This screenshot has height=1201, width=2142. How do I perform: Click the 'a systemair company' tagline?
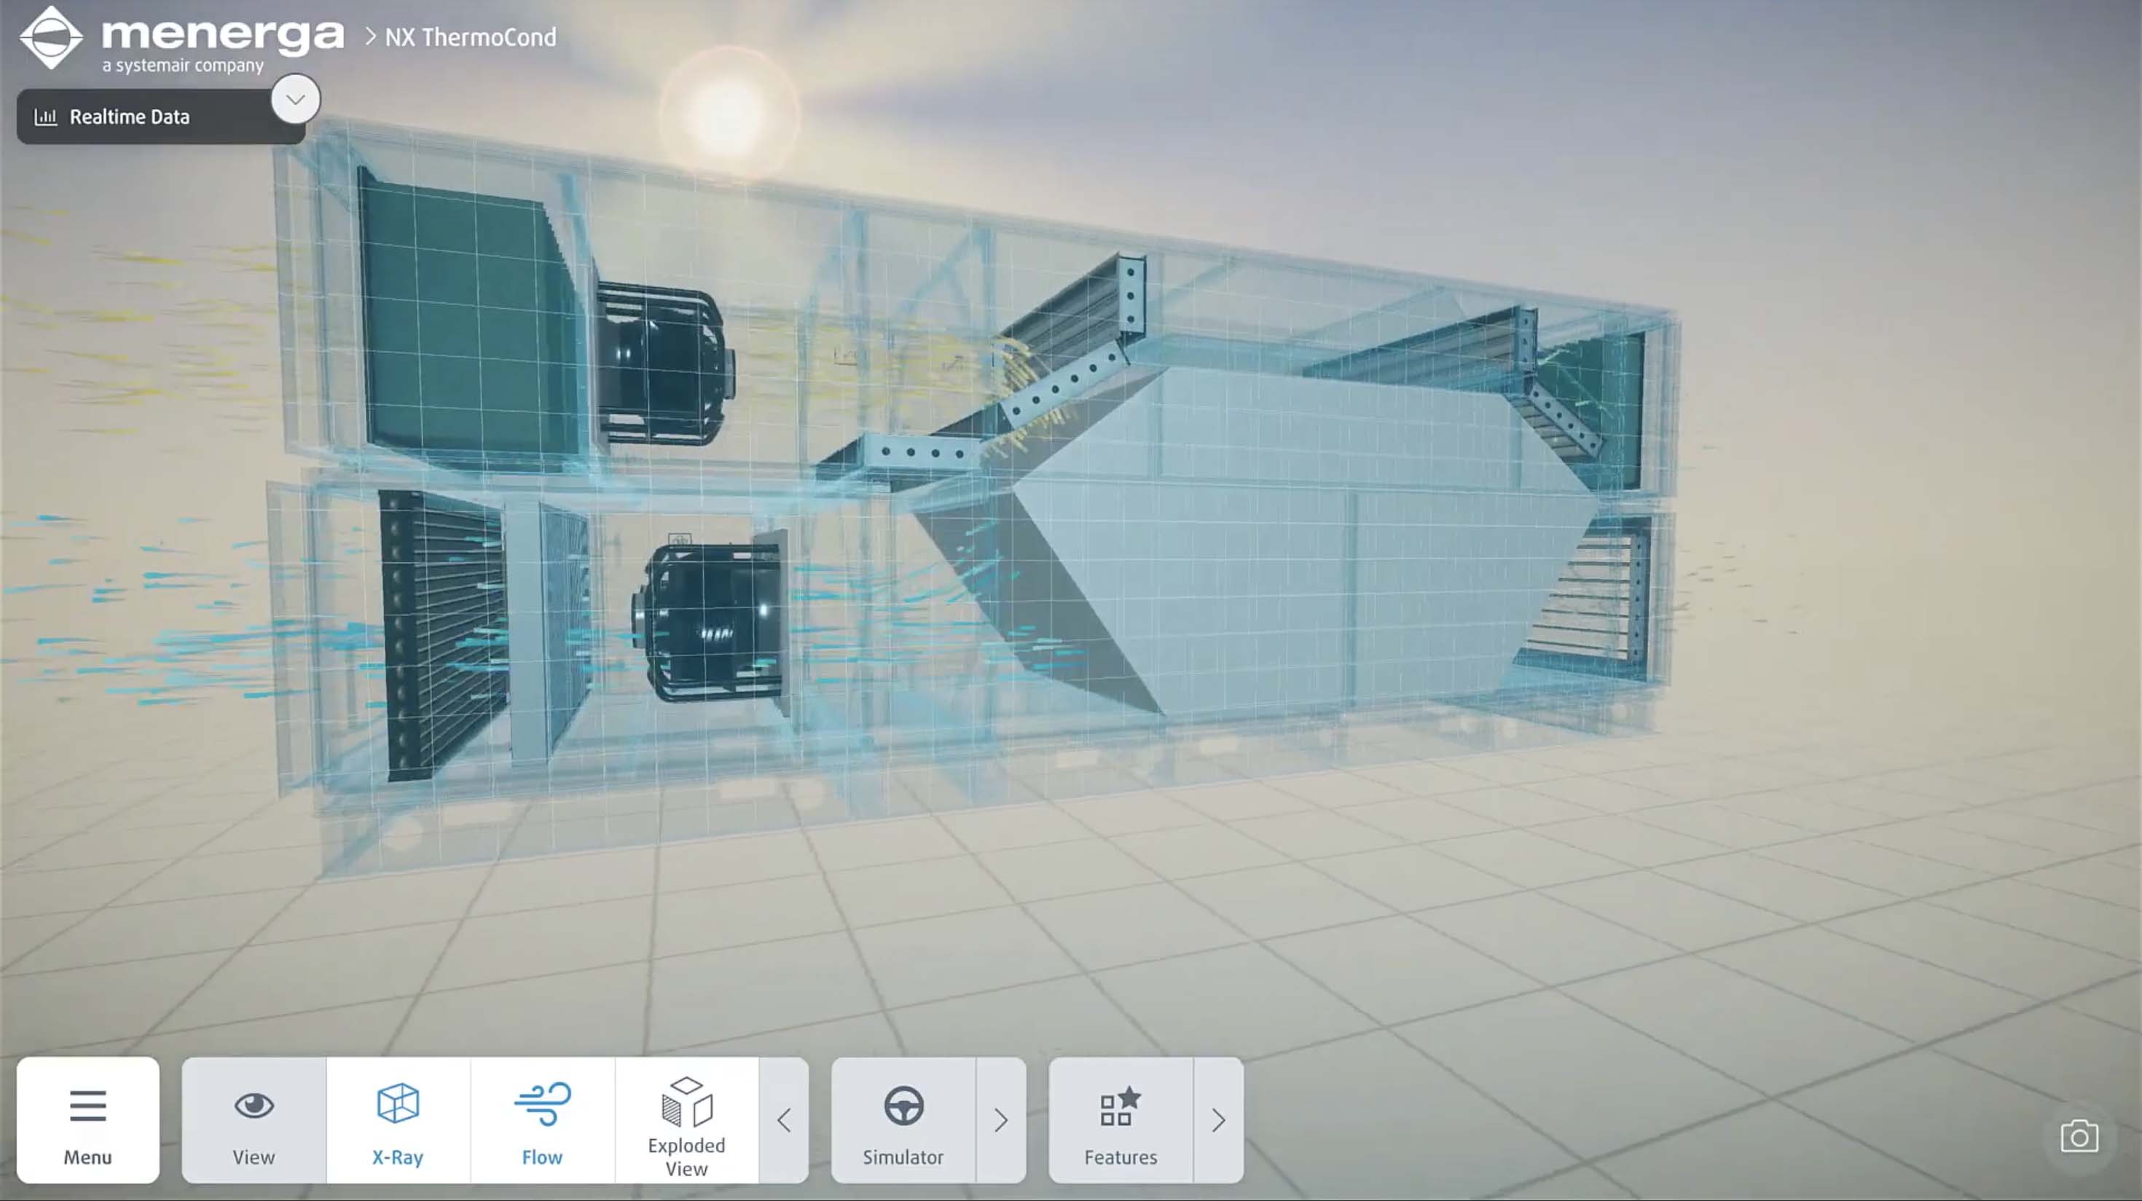tap(183, 66)
